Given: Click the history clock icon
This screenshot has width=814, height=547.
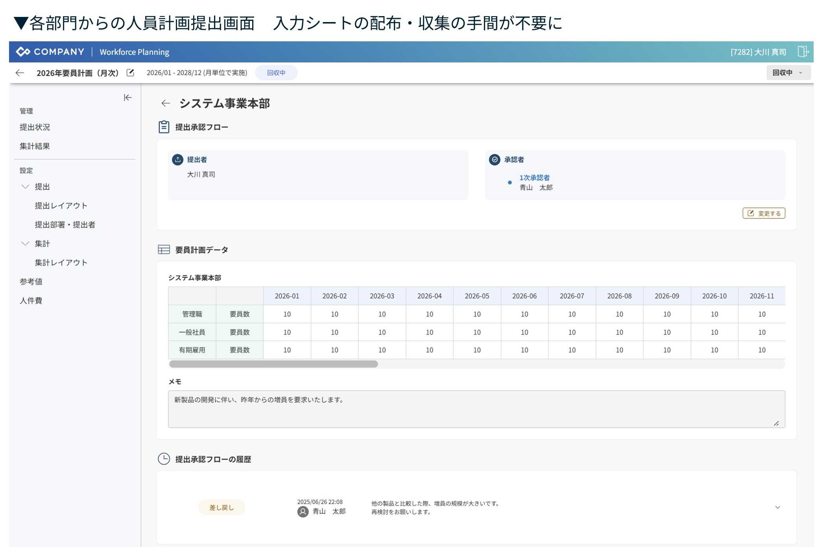Looking at the screenshot, I should tap(164, 459).
